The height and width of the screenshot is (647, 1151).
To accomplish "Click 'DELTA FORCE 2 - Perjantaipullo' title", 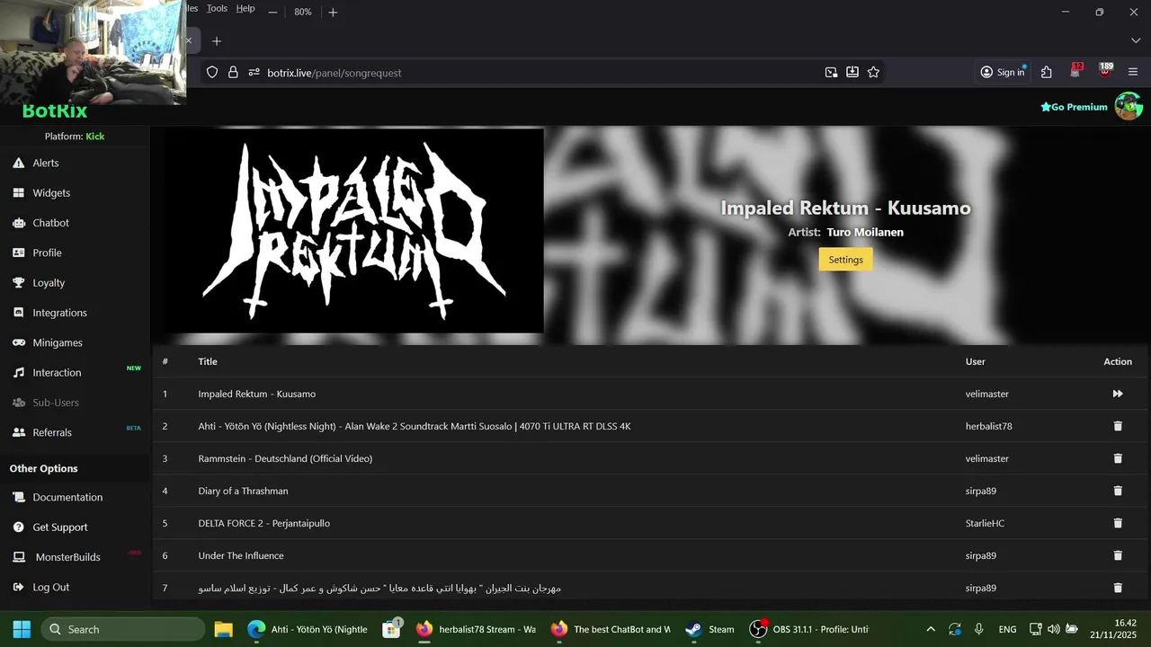I will point(264,523).
